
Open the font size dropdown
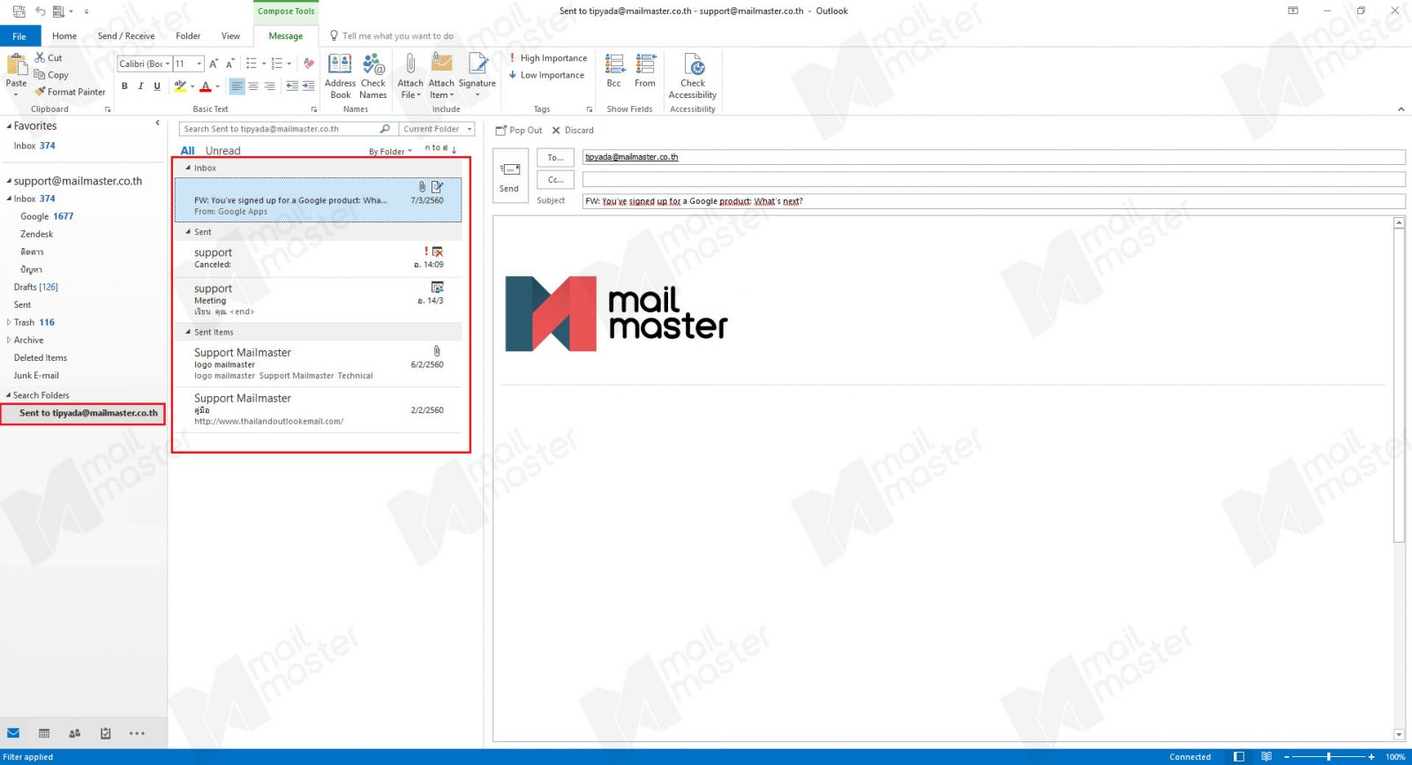tap(199, 64)
